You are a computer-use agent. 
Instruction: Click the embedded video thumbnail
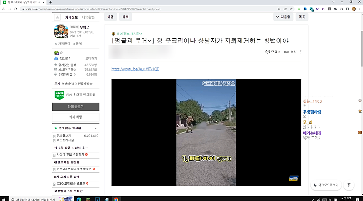pos(206,132)
